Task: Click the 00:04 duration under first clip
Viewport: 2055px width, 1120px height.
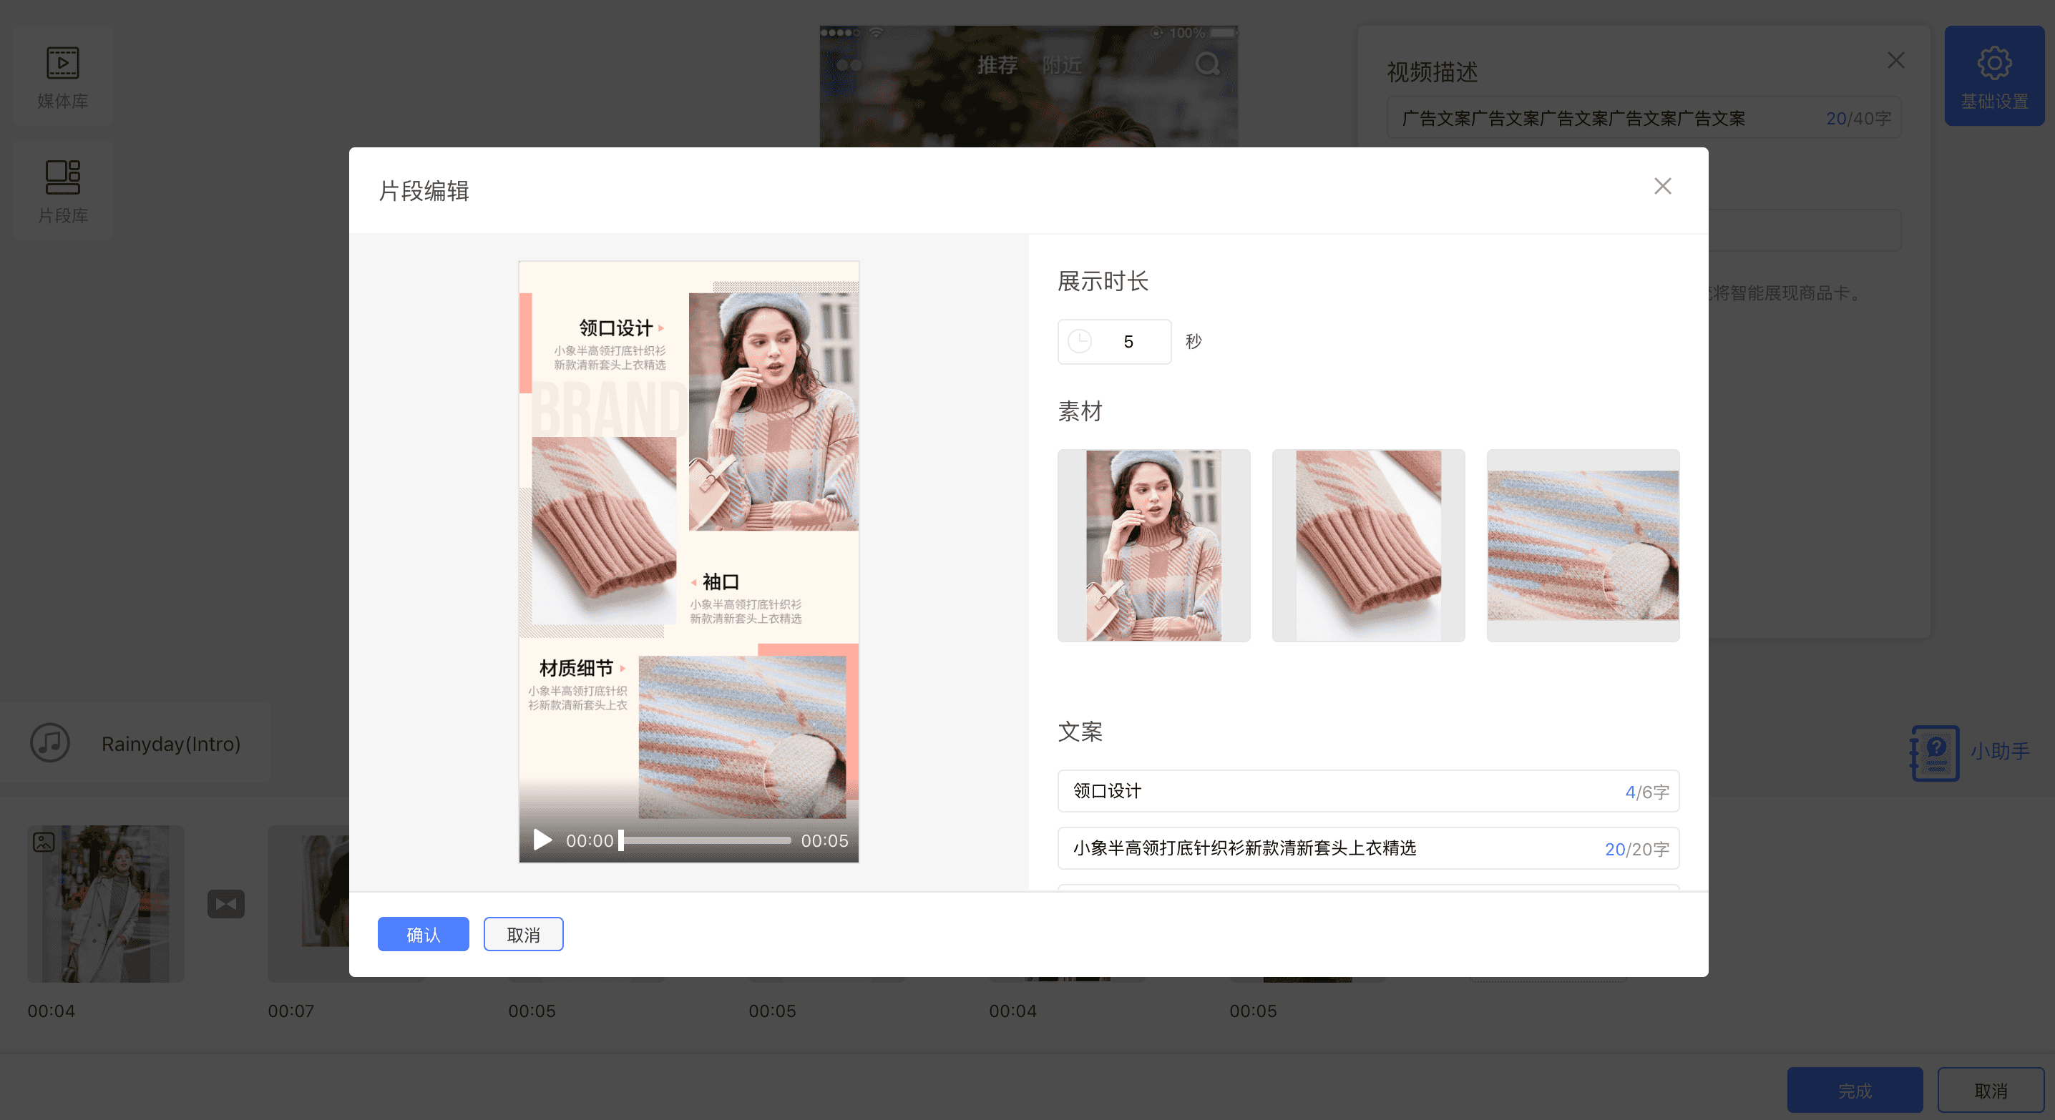Action: 51,1011
